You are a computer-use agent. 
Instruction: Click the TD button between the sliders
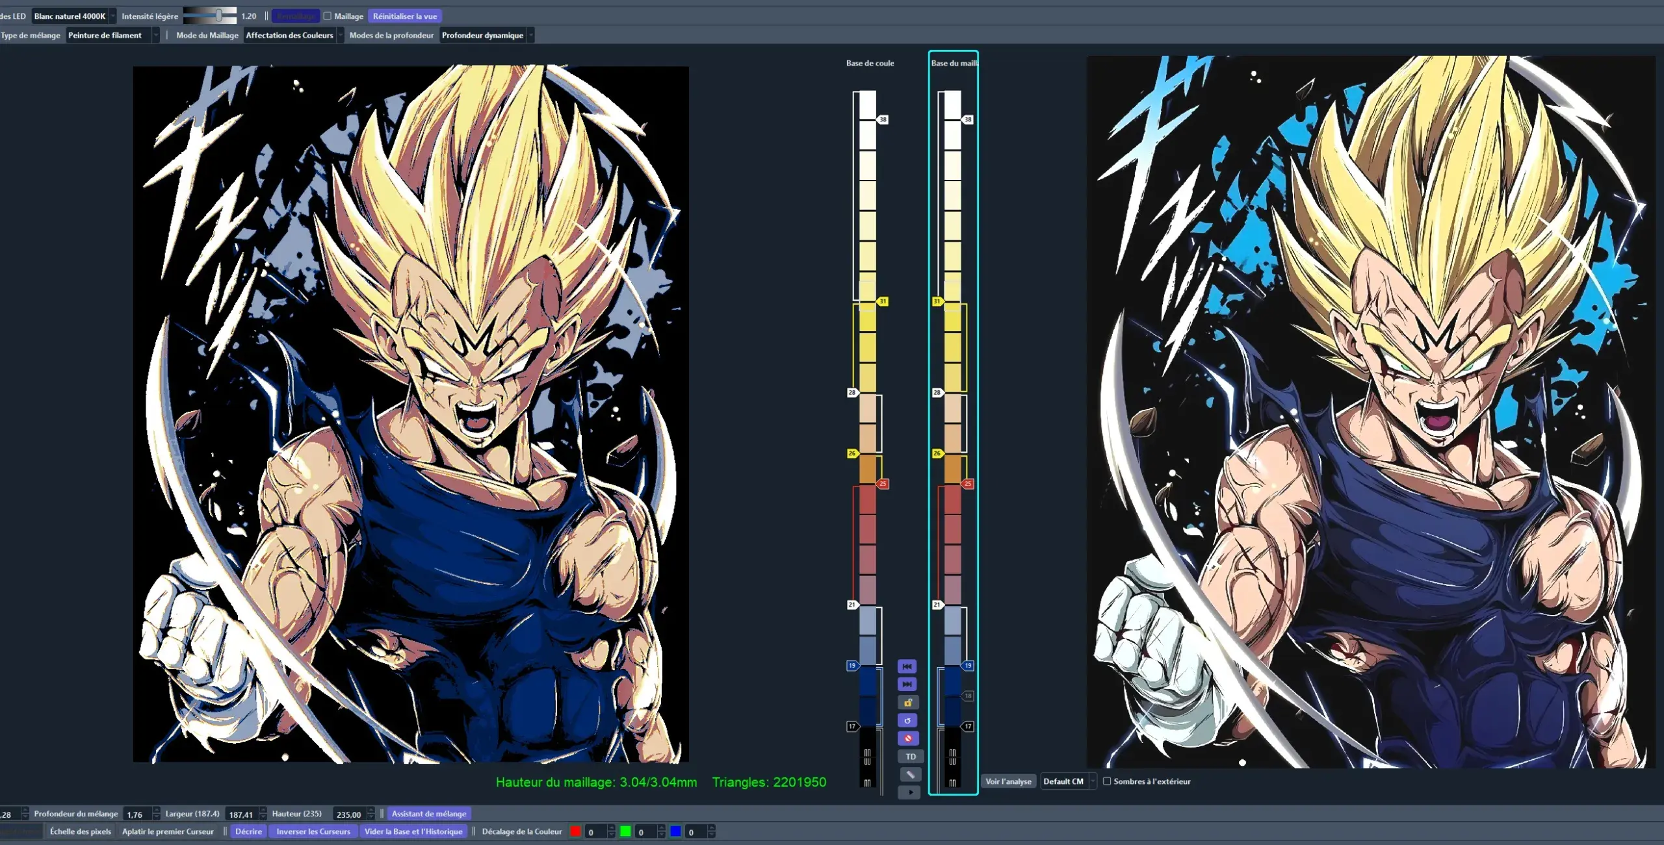point(910,757)
